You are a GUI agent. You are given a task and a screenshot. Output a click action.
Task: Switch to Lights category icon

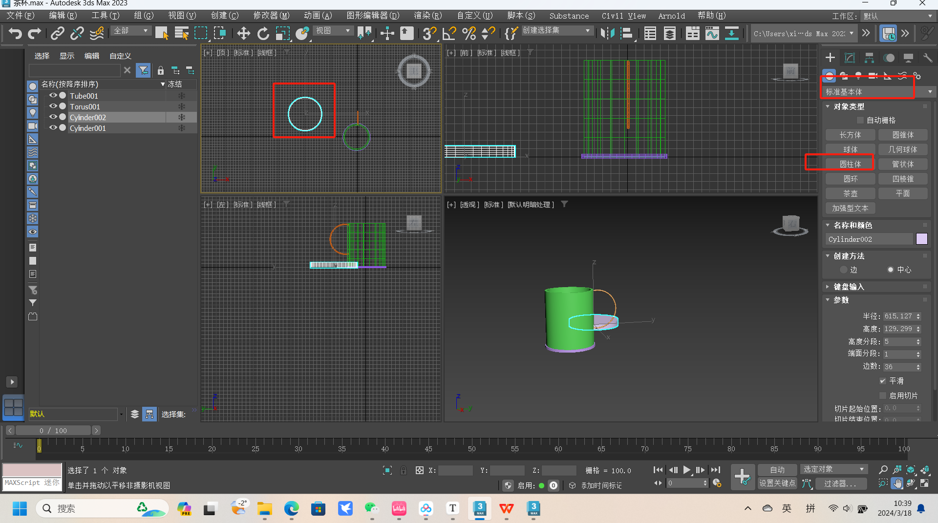[x=858, y=76]
